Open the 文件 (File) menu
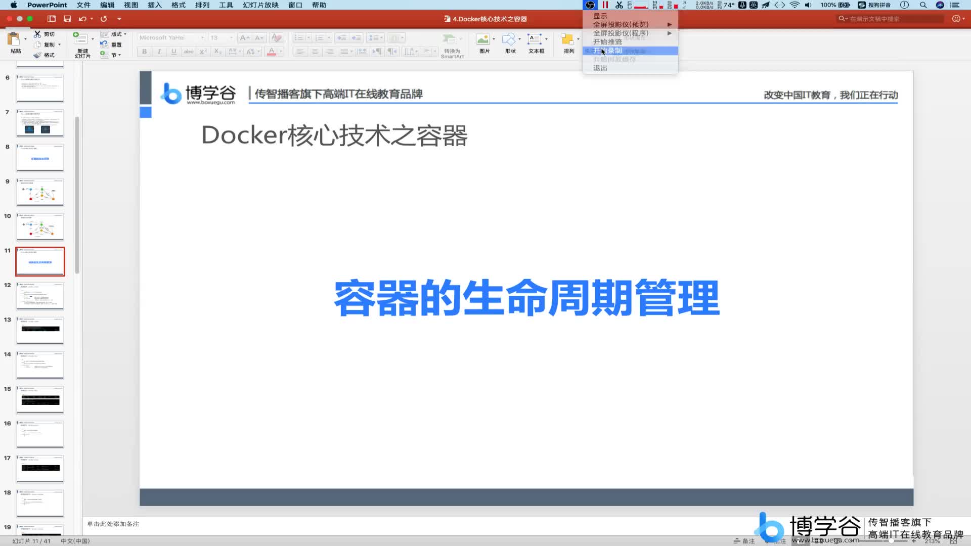 pos(83,5)
